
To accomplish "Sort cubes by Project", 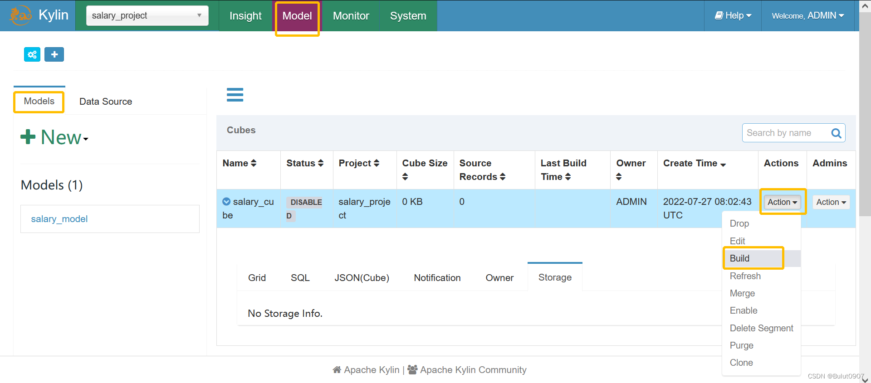I will 359,163.
